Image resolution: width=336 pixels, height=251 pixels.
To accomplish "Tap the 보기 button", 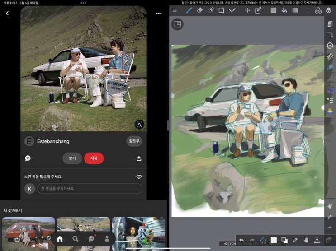I will pos(72,158).
